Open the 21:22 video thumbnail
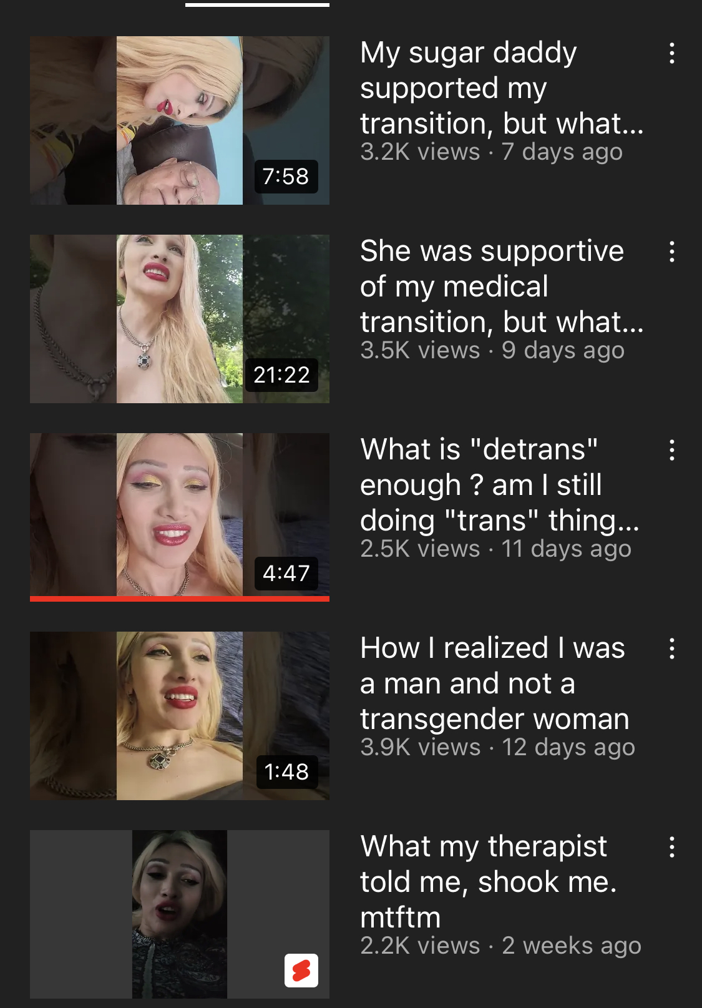The height and width of the screenshot is (1008, 702). (x=180, y=319)
